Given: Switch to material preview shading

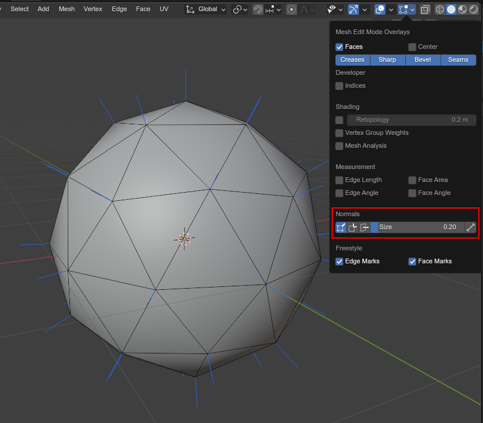Looking at the screenshot, I should point(462,10).
